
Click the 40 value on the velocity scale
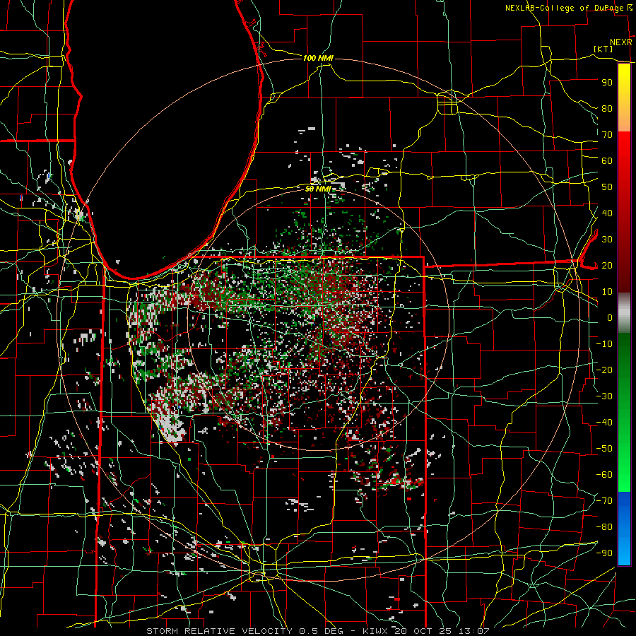[607, 213]
